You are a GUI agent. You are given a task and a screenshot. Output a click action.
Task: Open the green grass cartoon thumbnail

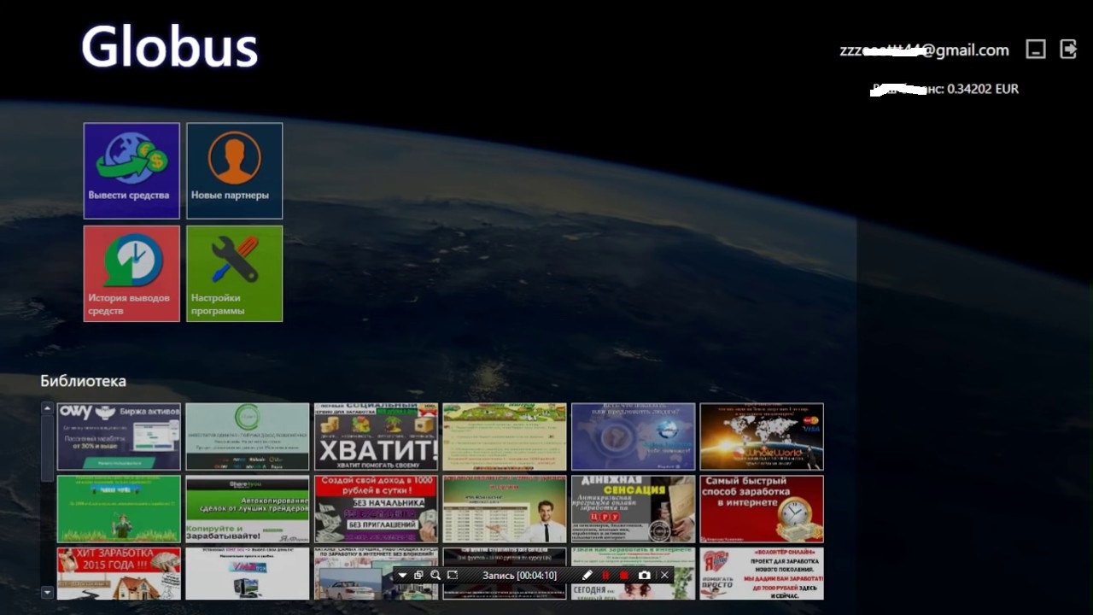coord(119,509)
